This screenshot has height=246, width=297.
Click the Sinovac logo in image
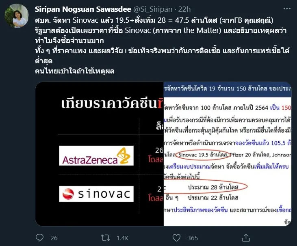96,194
